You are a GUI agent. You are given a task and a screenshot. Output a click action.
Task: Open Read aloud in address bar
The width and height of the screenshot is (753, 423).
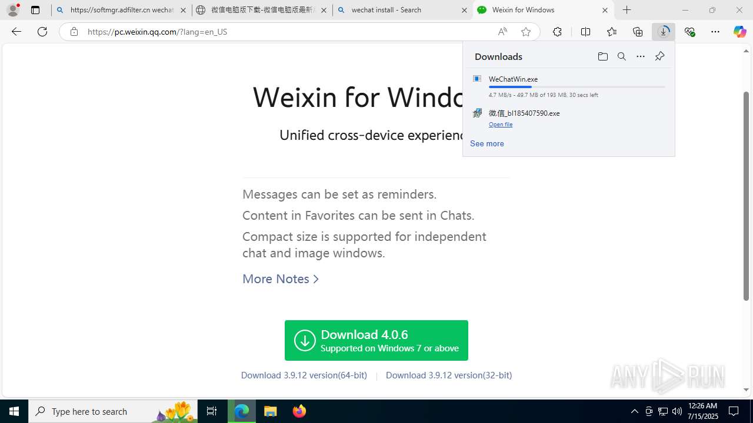[502, 32]
